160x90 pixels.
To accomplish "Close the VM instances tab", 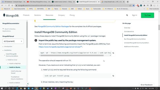I will (24, 2).
